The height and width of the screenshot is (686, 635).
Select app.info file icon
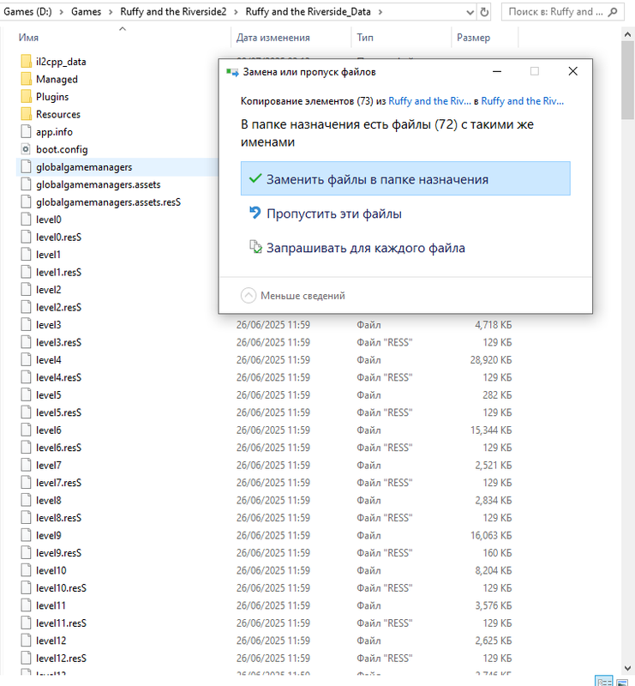coord(27,131)
